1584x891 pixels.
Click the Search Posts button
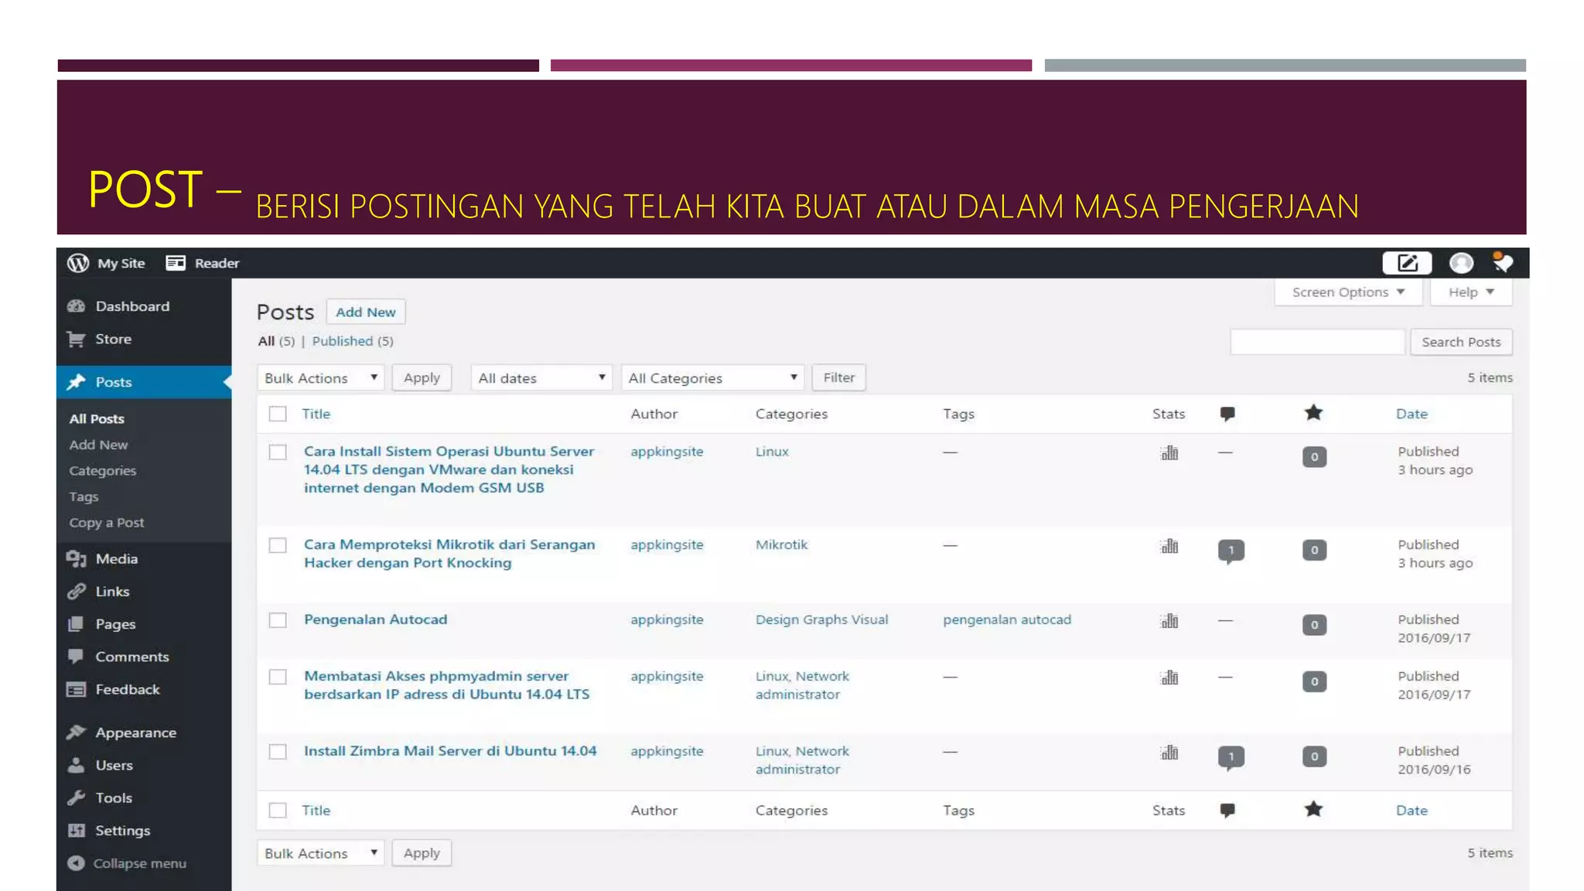point(1461,342)
